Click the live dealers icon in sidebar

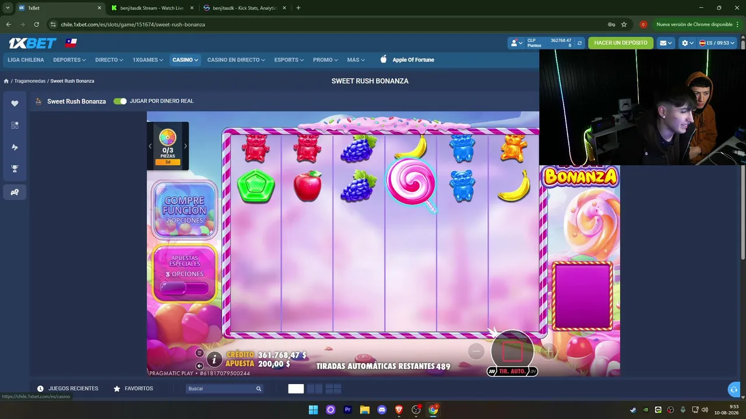click(15, 192)
